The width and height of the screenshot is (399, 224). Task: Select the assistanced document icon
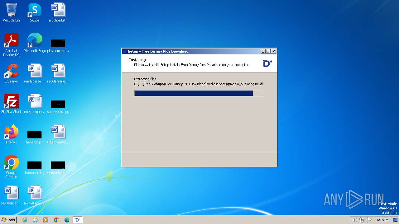point(11,195)
